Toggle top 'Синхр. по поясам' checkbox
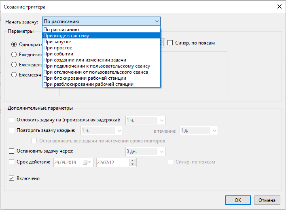This screenshot has height=210, width=286. pos(170,43)
